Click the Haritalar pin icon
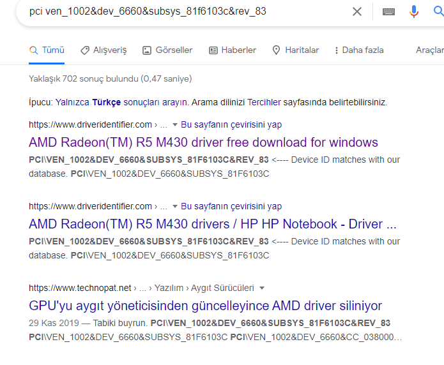 coord(276,50)
